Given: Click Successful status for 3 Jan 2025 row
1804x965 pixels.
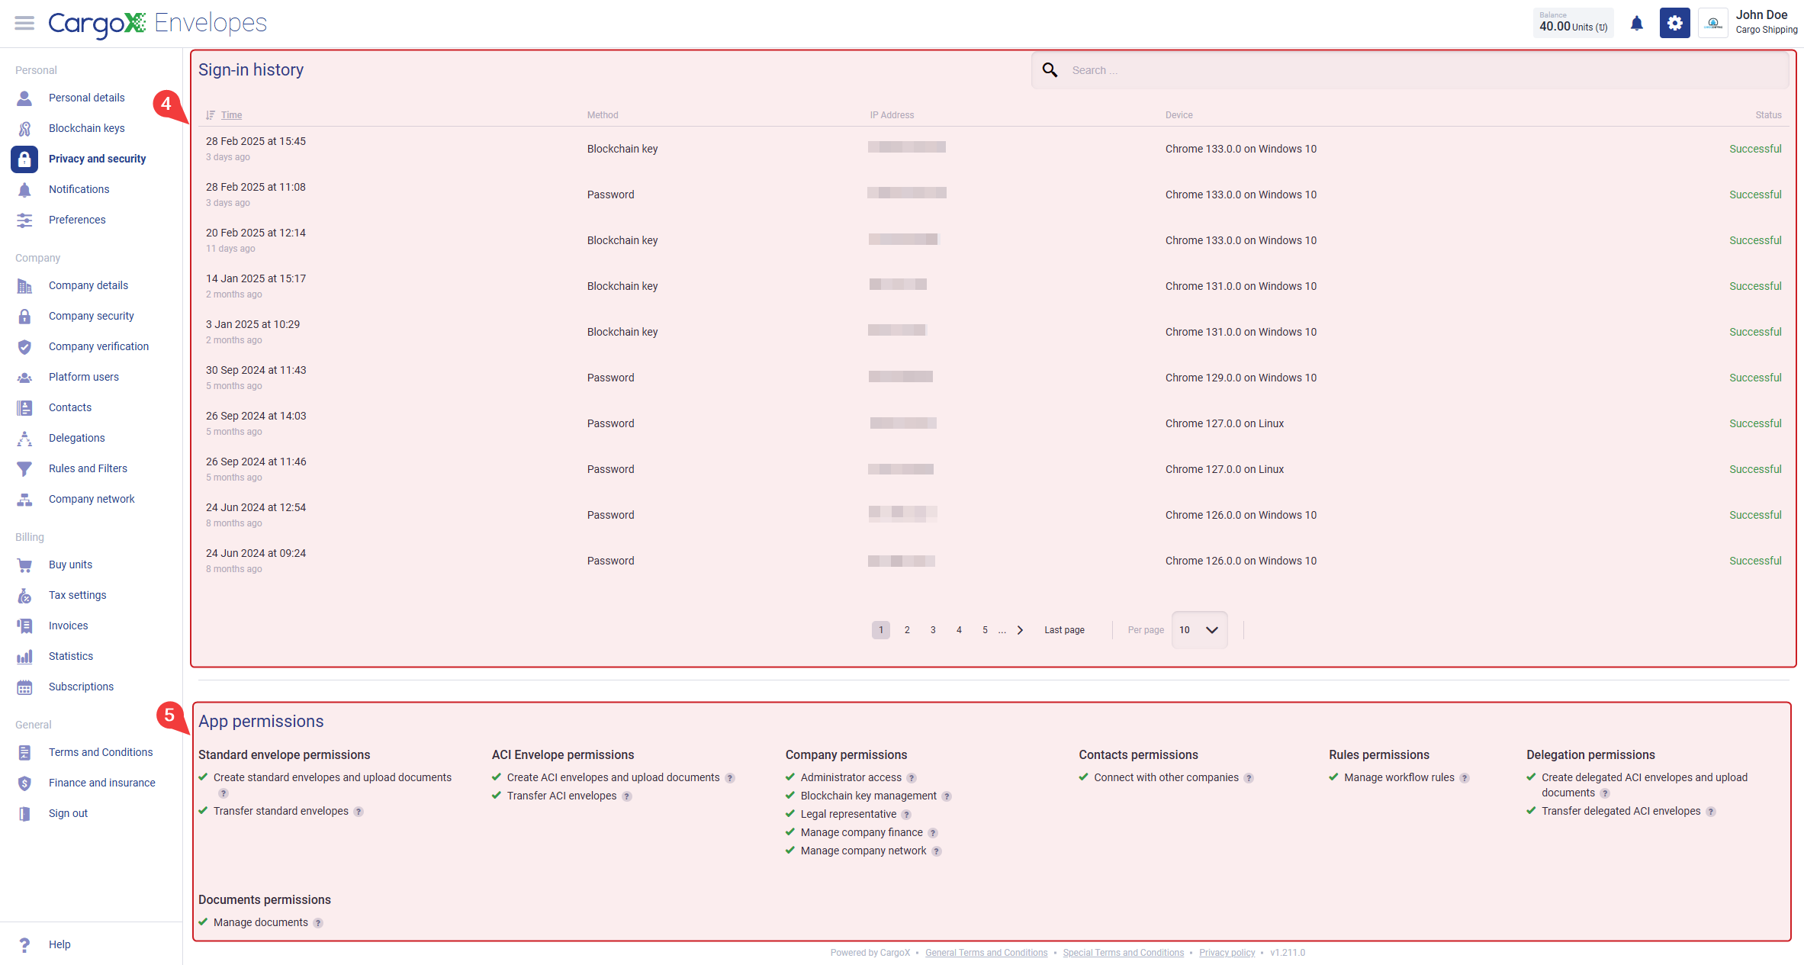Looking at the screenshot, I should [x=1755, y=332].
